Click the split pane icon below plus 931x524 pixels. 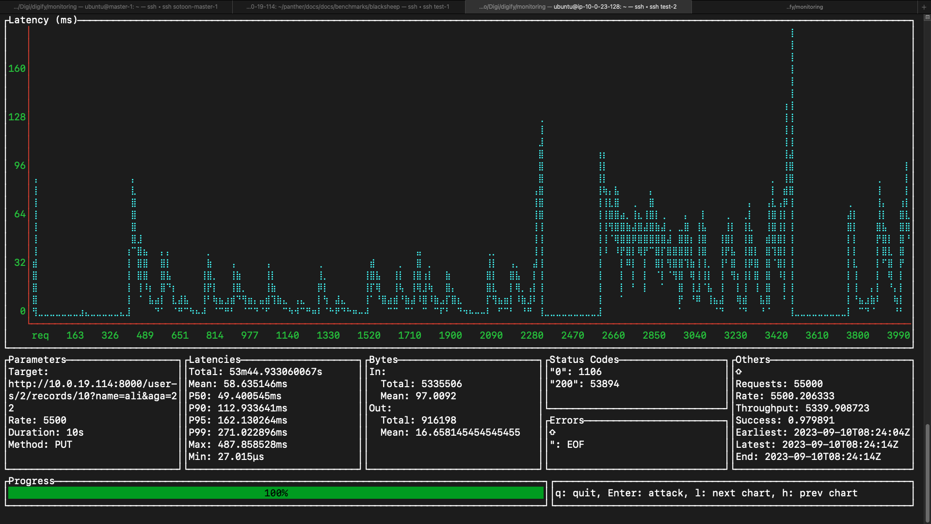point(927,17)
